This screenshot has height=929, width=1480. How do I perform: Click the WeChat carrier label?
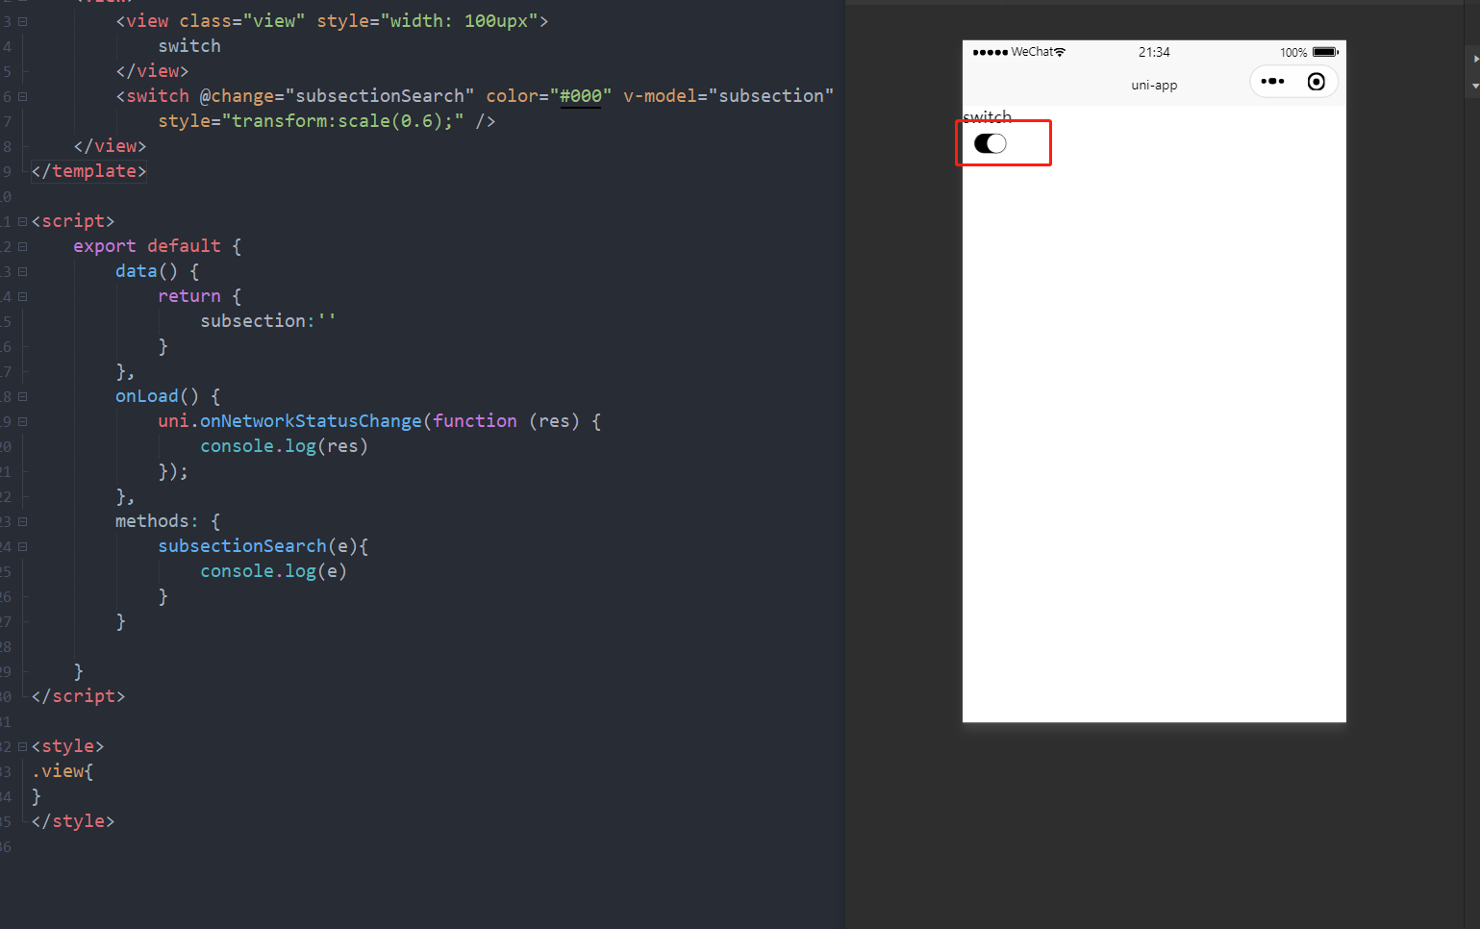click(1032, 52)
